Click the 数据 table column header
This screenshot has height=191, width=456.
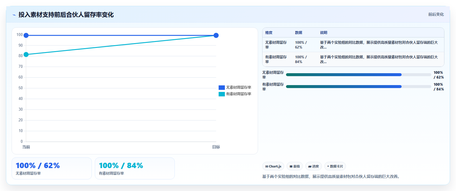click(298, 33)
